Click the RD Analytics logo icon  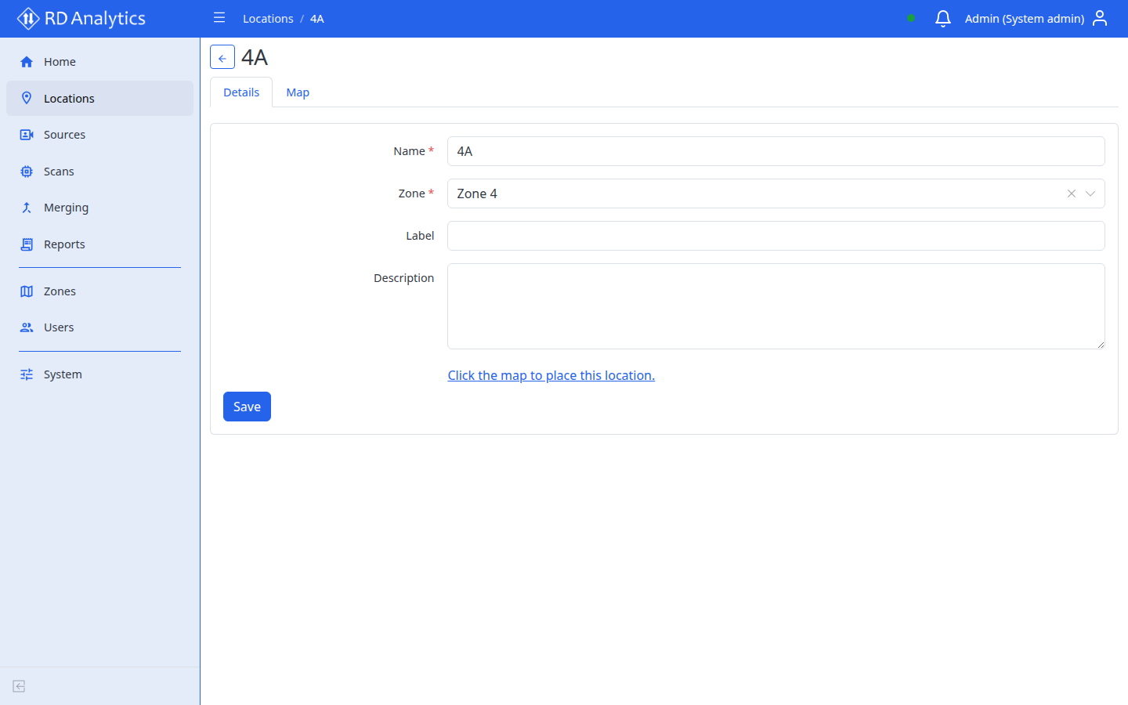point(28,18)
